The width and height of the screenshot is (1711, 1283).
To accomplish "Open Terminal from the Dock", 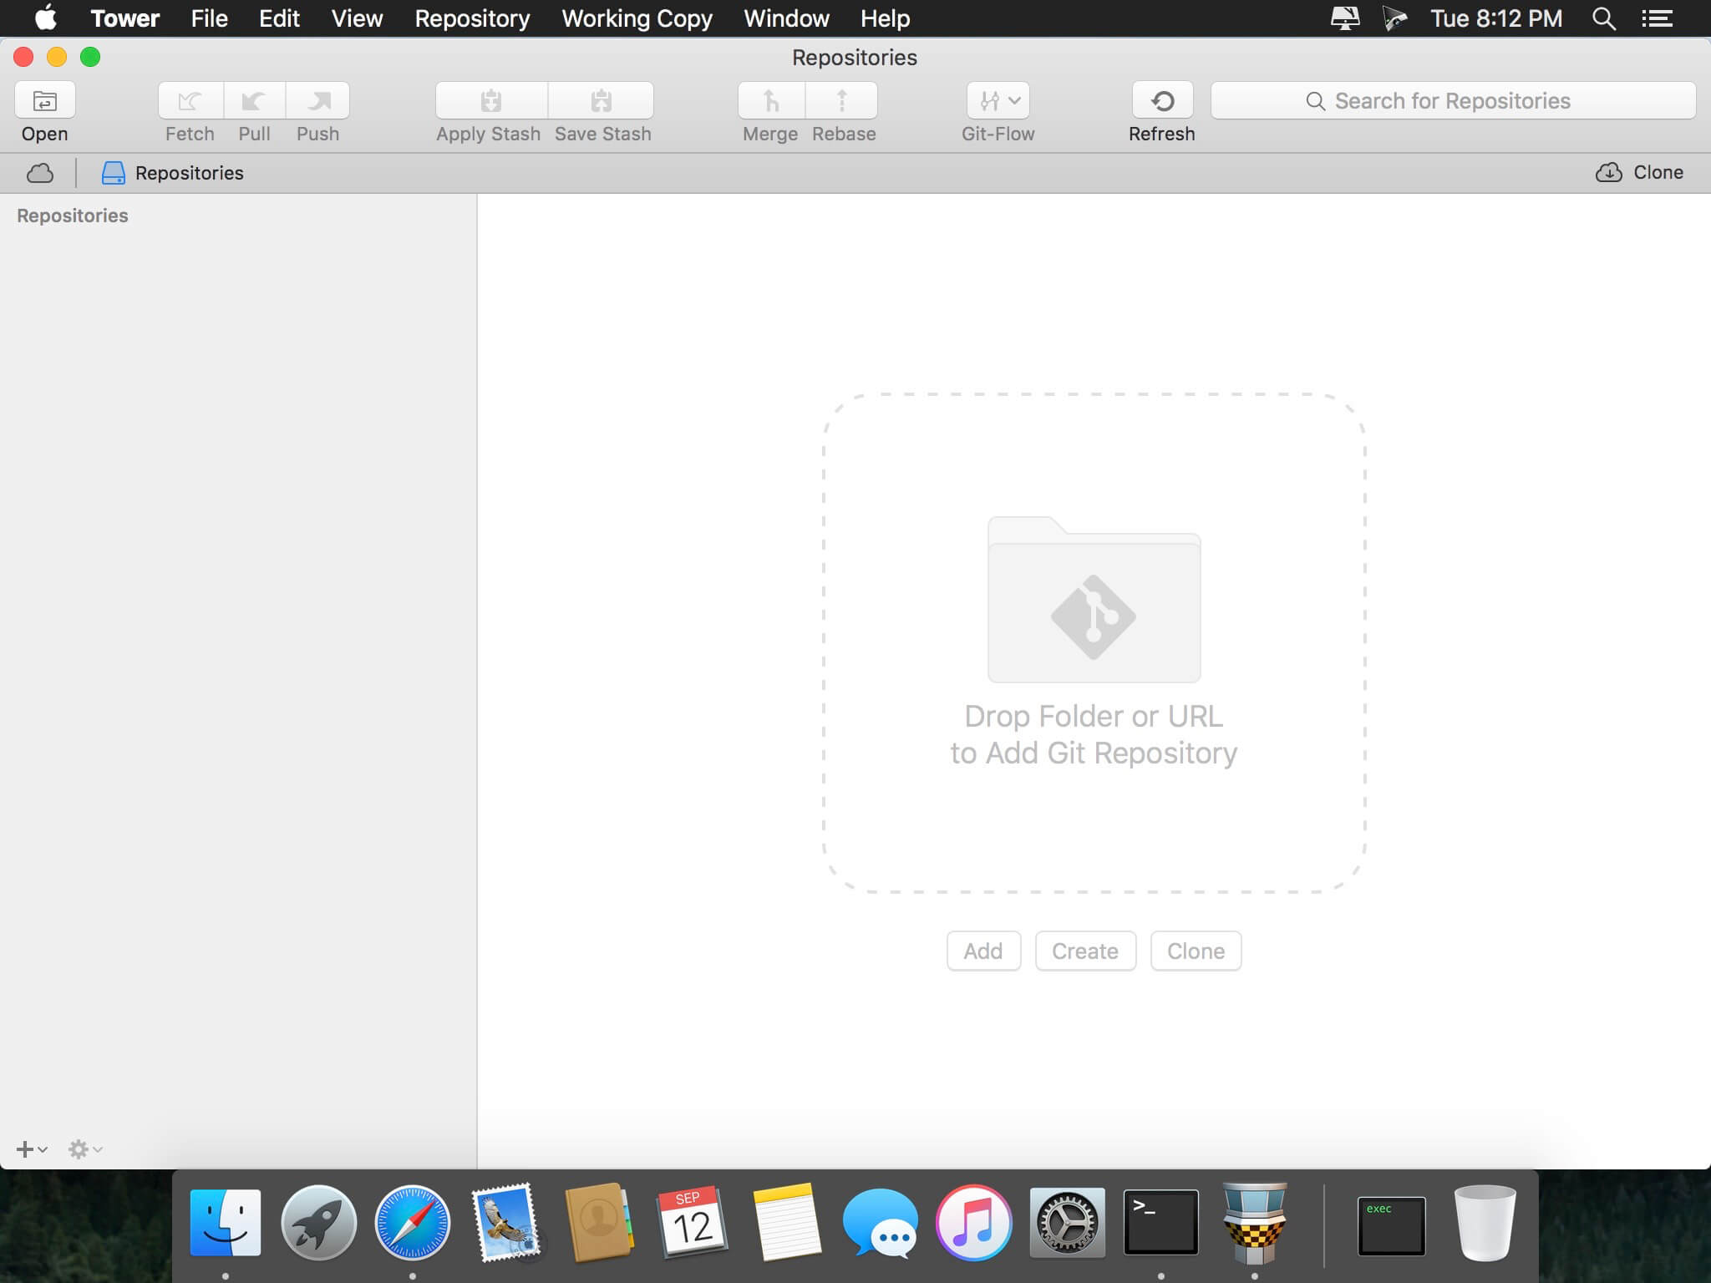I will [1160, 1223].
